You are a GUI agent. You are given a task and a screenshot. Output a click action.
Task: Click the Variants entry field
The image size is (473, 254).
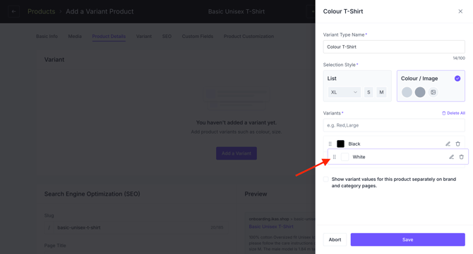pyautogui.click(x=394, y=125)
